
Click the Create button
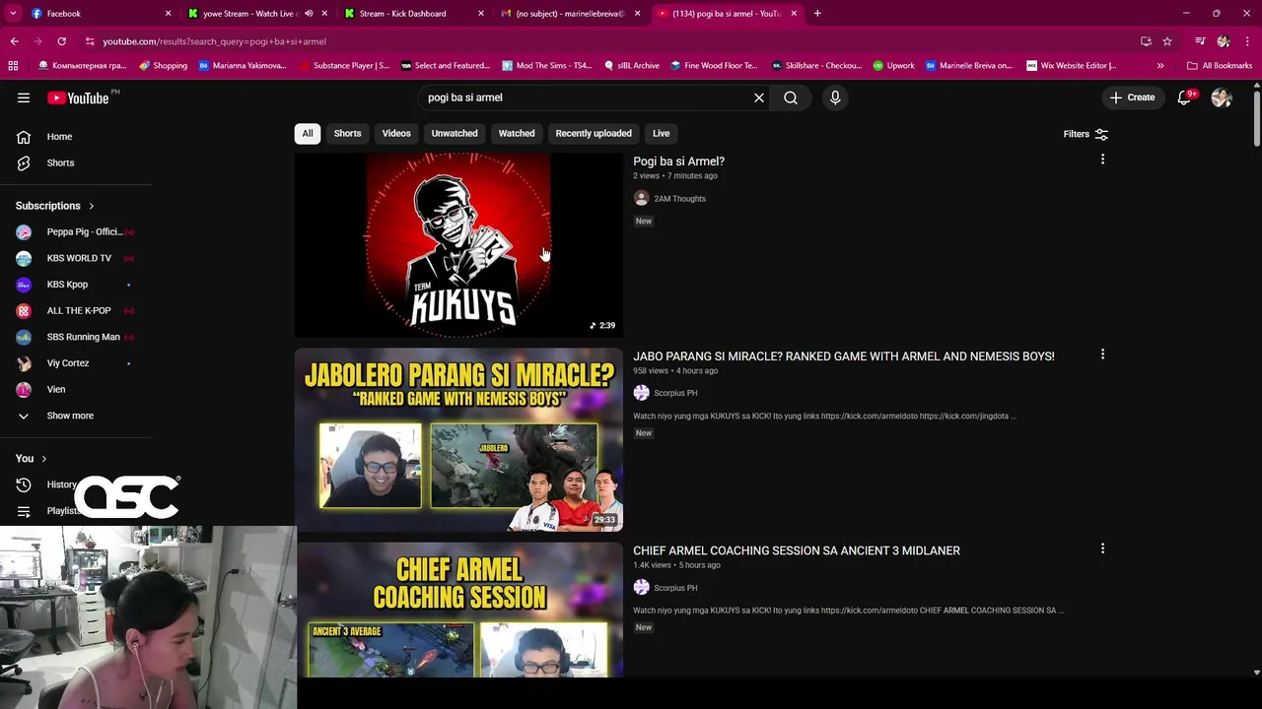tap(1132, 97)
